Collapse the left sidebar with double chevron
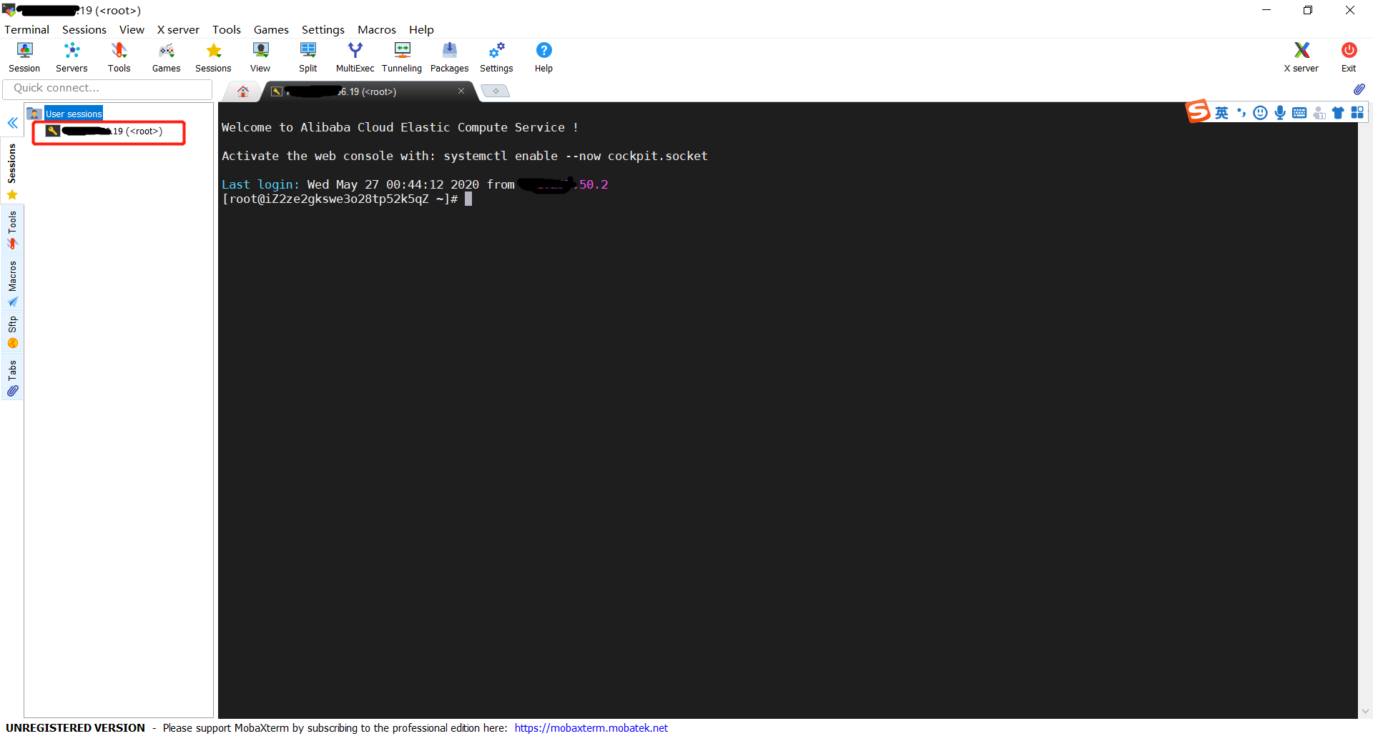The height and width of the screenshot is (736, 1373). point(12,123)
